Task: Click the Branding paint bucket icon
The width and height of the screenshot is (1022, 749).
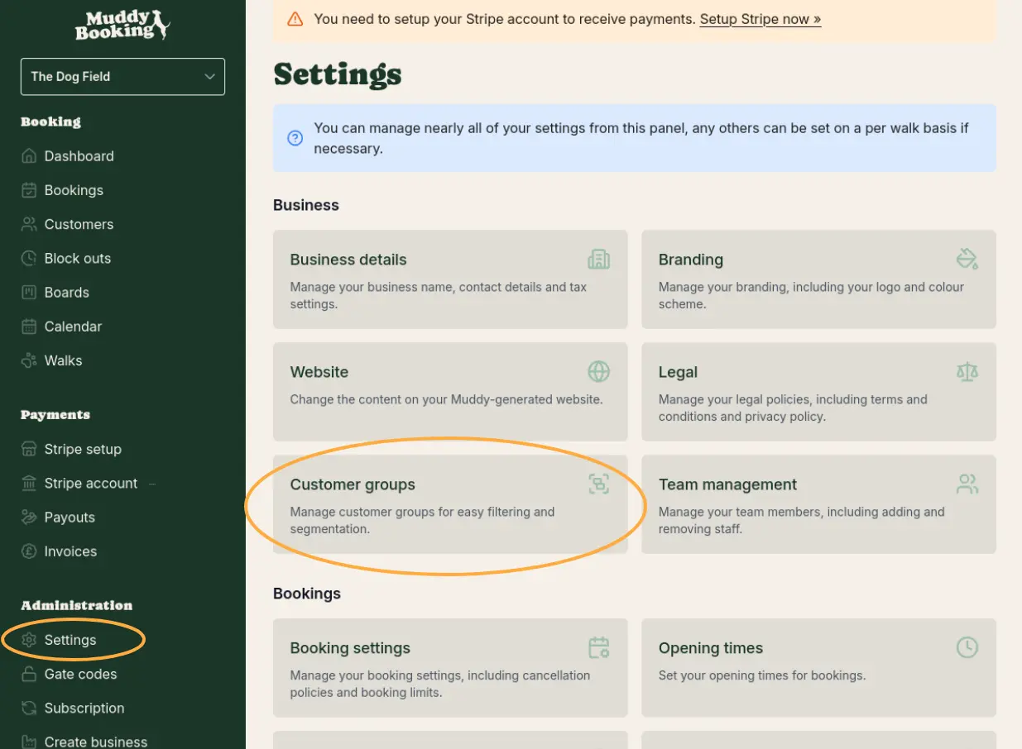Action: pyautogui.click(x=967, y=258)
